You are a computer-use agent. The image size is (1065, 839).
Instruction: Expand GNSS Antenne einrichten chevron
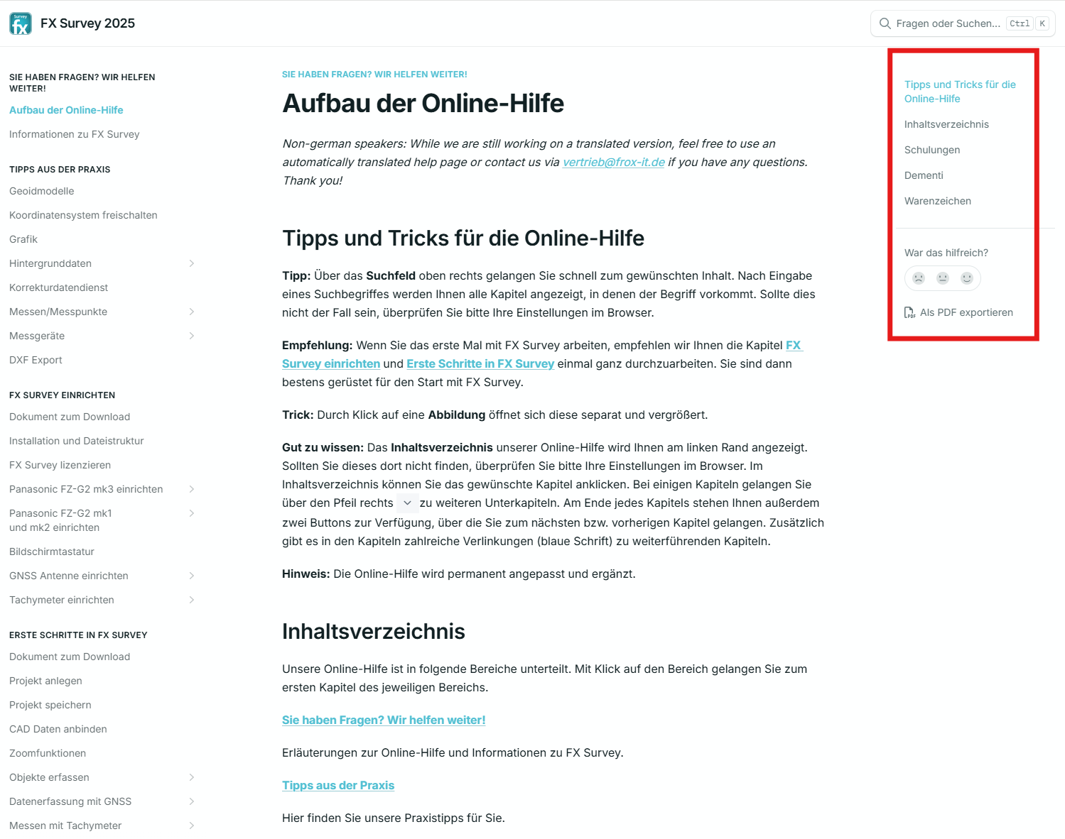[x=192, y=576]
